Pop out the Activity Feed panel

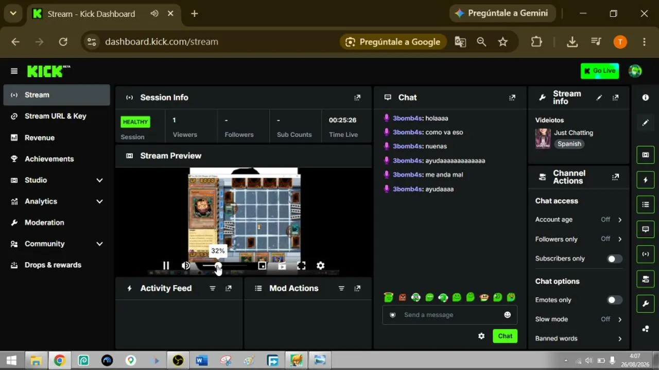point(229,288)
